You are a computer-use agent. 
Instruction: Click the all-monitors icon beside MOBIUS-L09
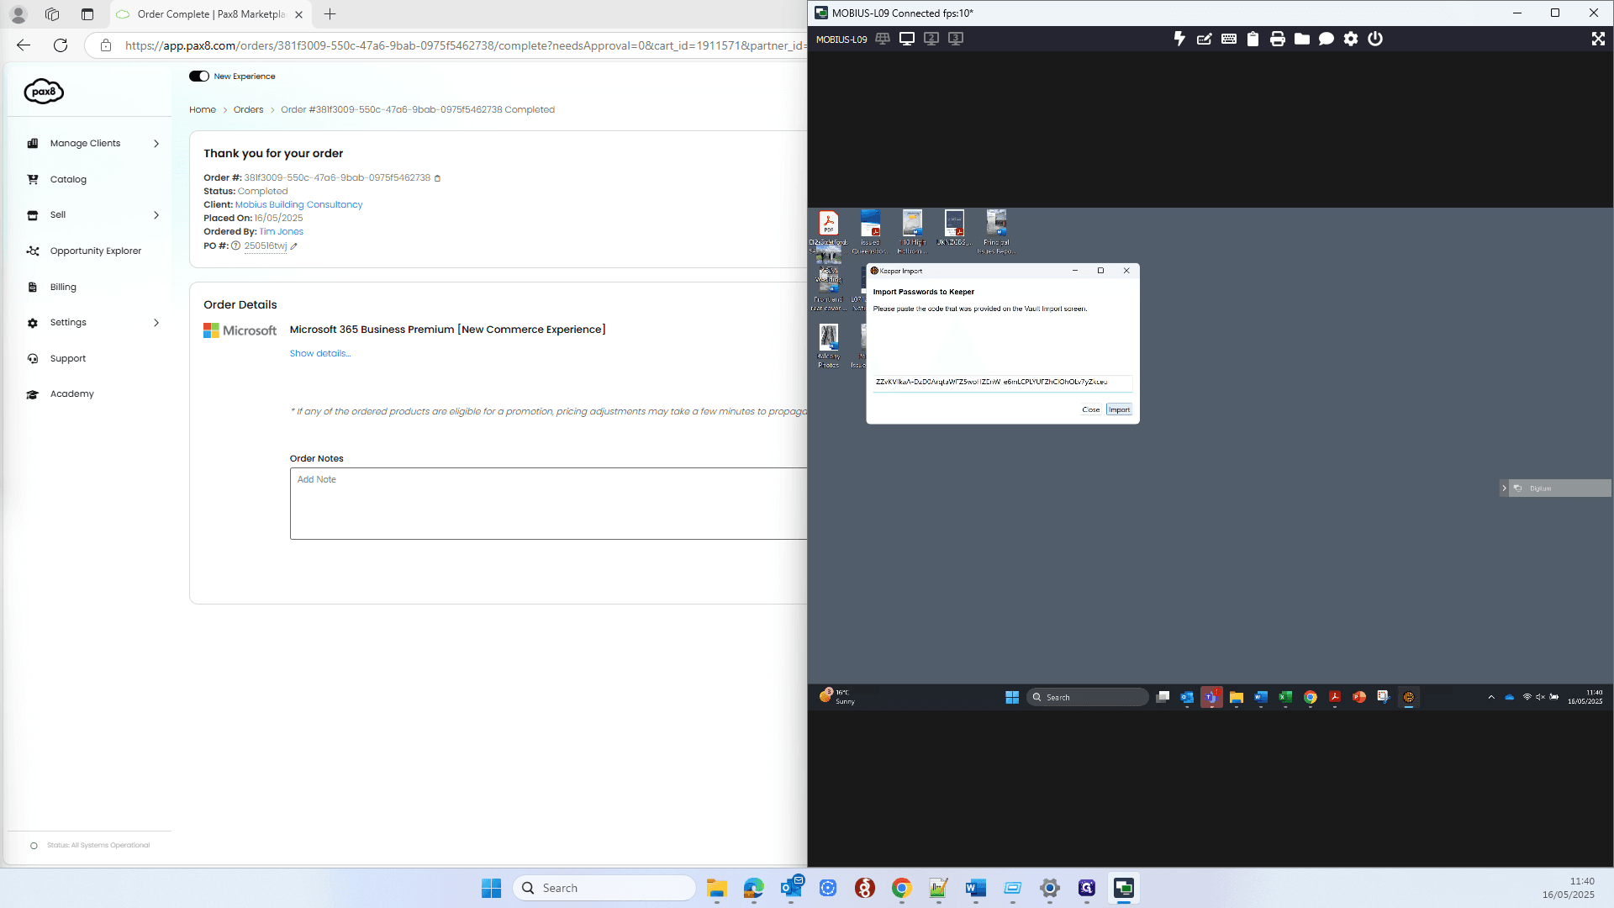click(883, 39)
